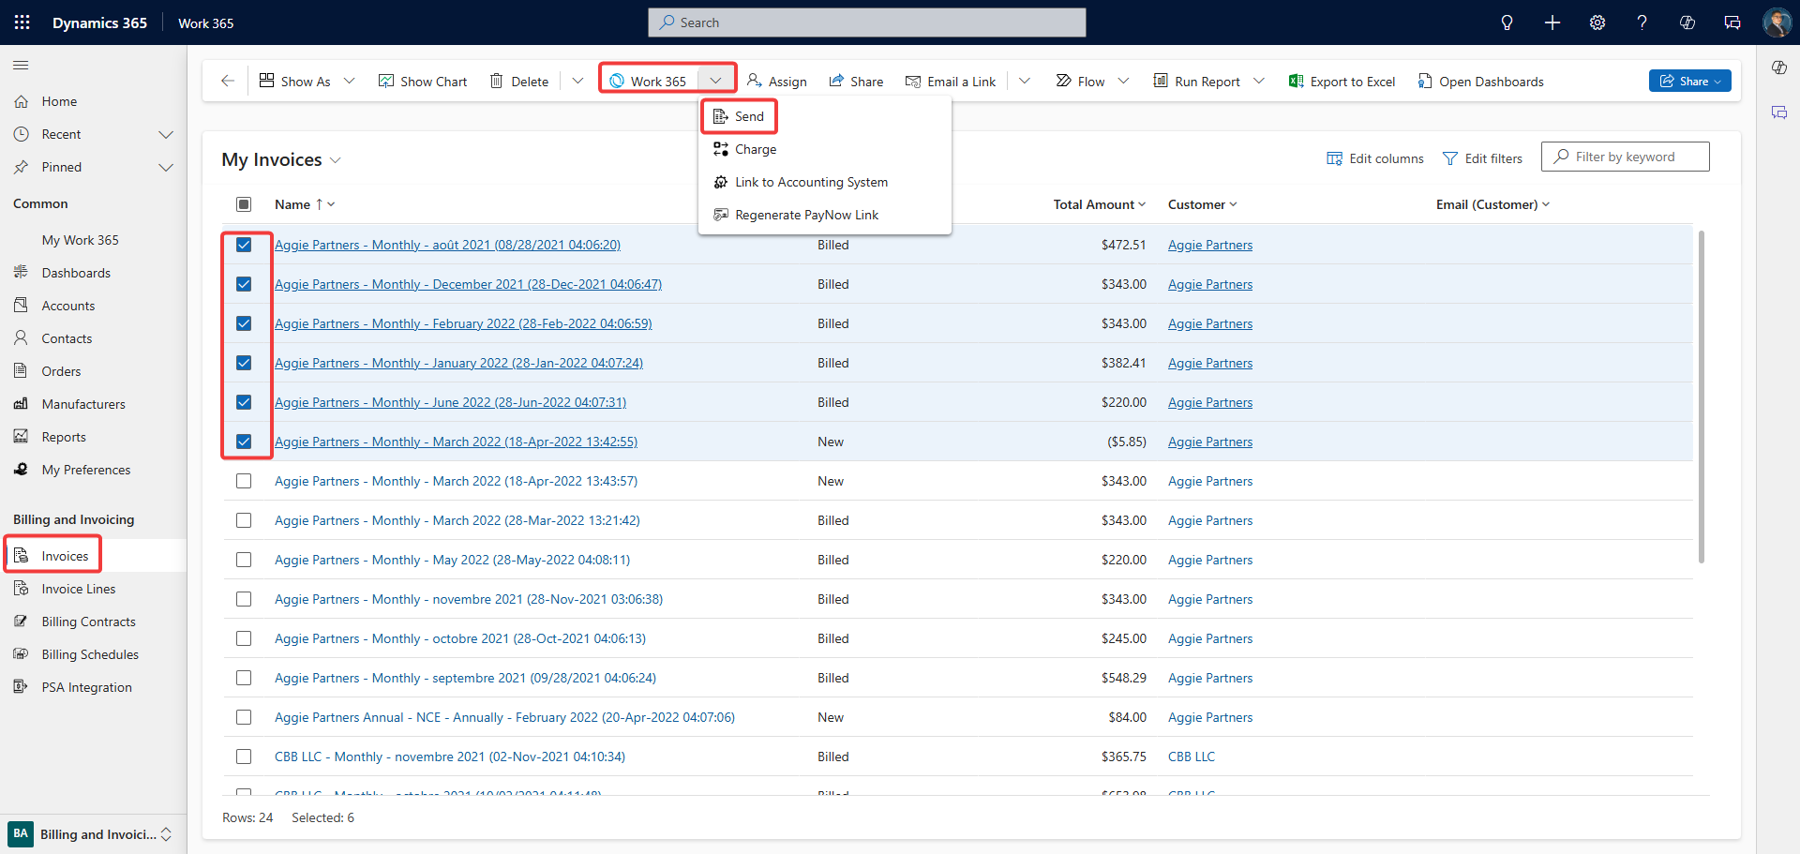Screen dimensions: 1800x854
Task: Toggle the hamburger navigation menu
Action: tap(21, 65)
